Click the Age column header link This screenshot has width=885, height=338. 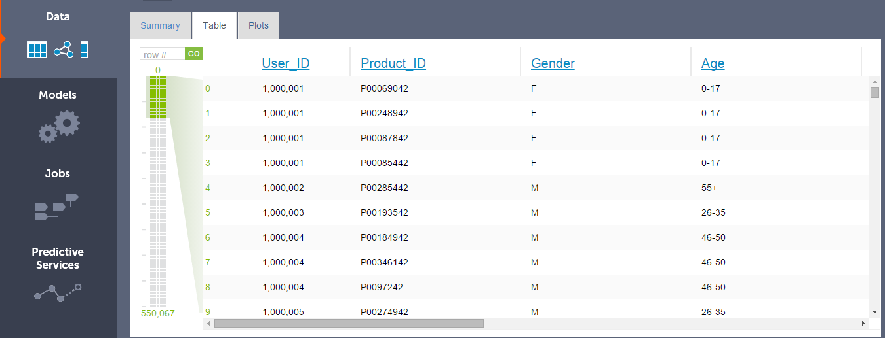[x=713, y=63]
